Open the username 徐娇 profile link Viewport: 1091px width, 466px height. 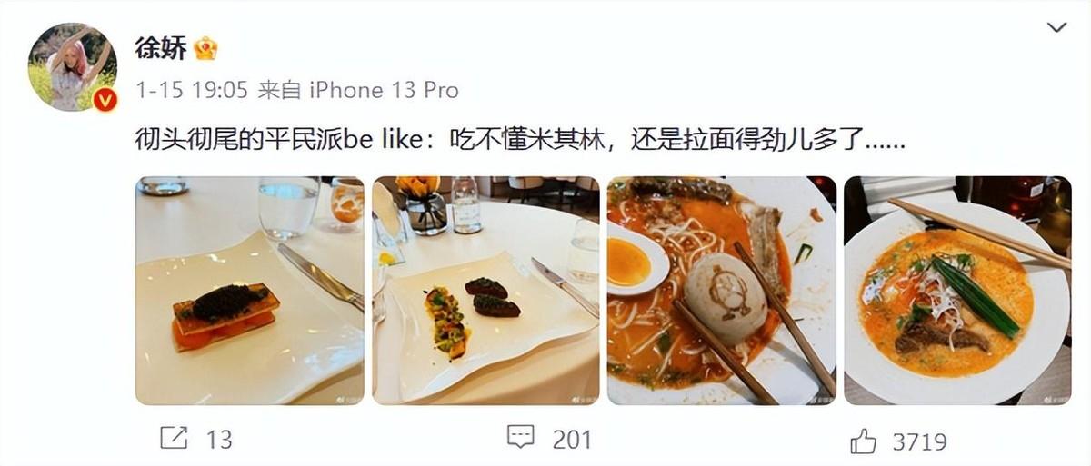161,48
